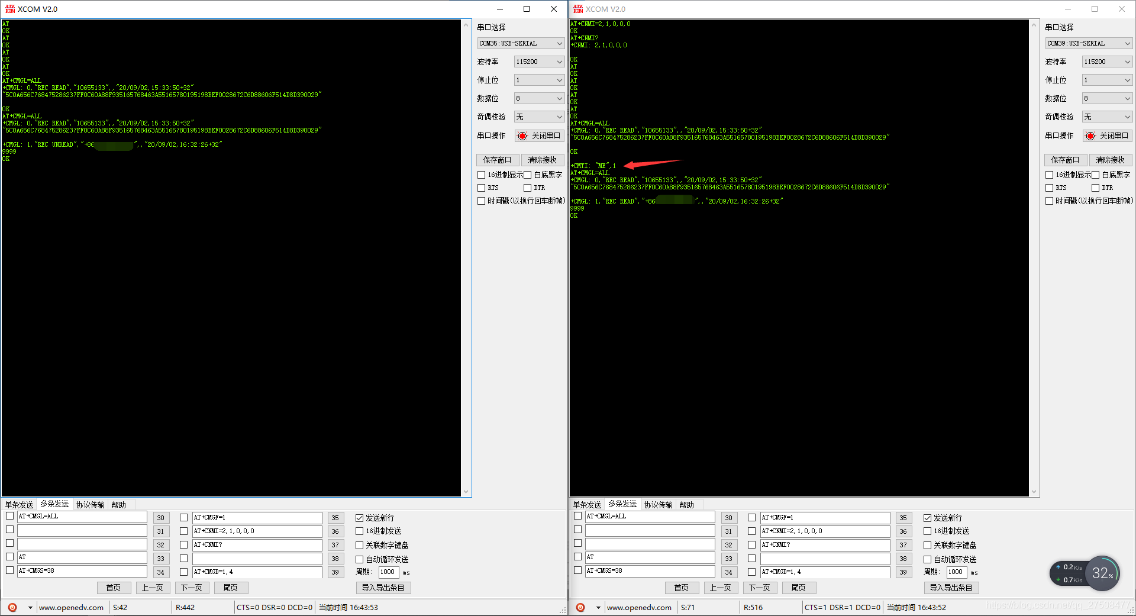Go to 首页 in left window

[x=114, y=588]
